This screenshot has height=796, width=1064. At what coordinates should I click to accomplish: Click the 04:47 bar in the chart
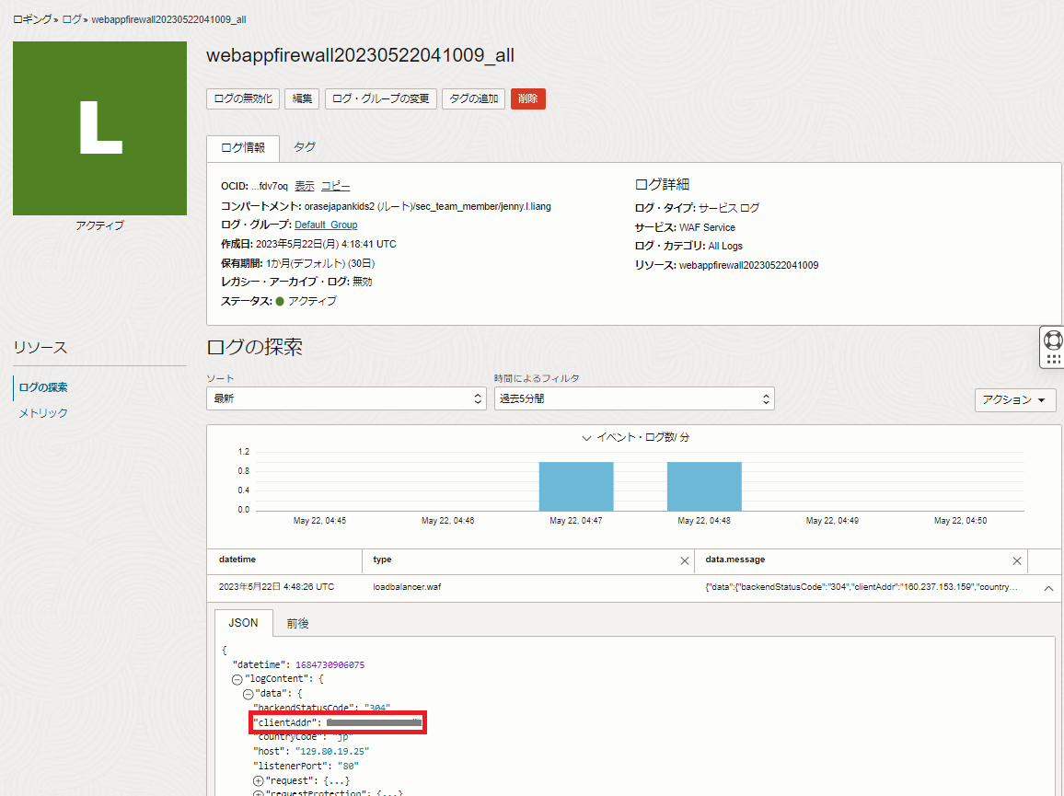tap(575, 486)
